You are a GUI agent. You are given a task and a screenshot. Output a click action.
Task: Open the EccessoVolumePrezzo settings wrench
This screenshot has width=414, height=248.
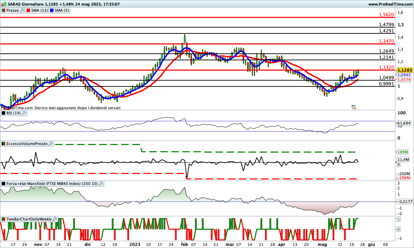tap(51, 144)
